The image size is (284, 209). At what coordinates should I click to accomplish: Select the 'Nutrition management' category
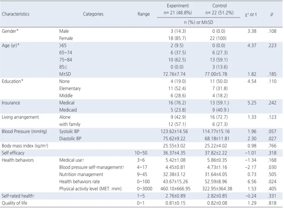81,174
